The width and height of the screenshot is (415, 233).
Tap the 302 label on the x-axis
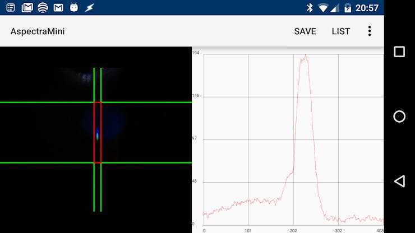pyautogui.click(x=338, y=231)
